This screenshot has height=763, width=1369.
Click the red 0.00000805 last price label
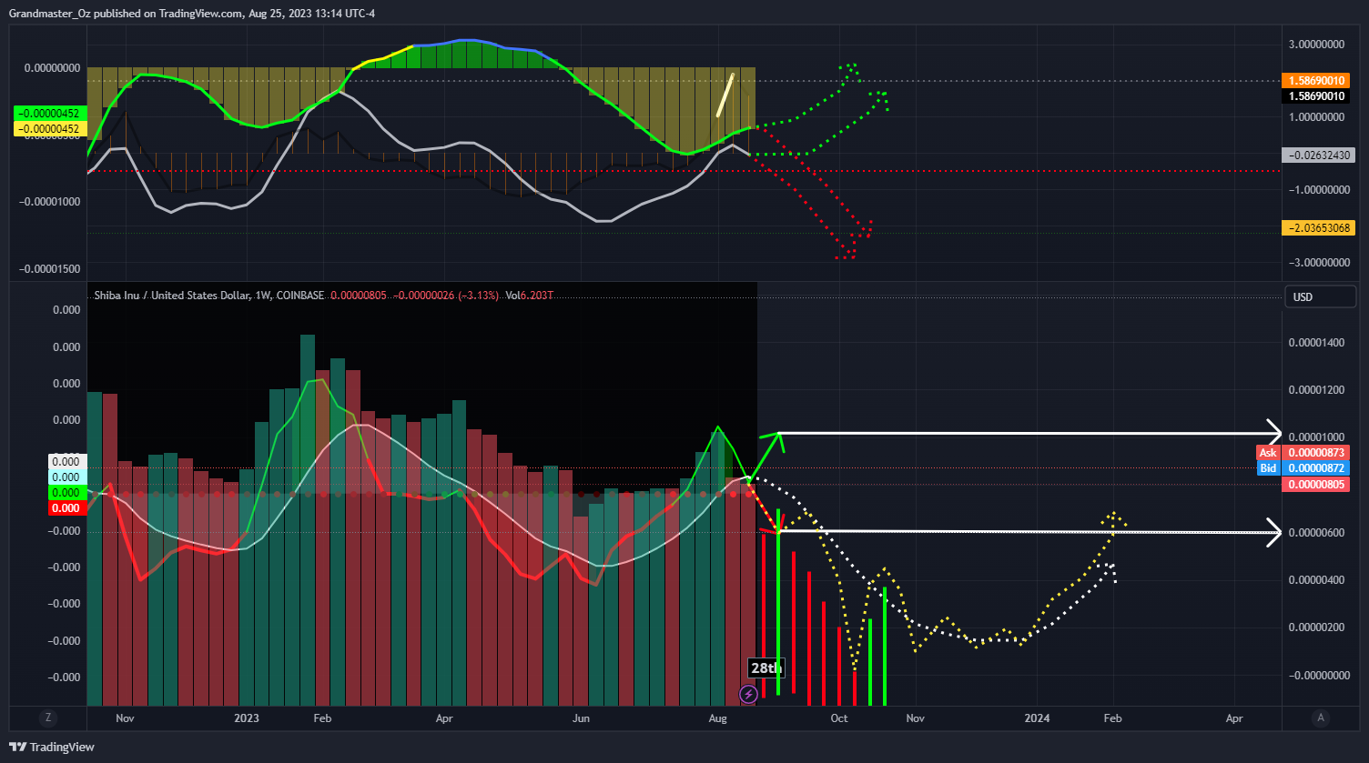(x=1315, y=485)
